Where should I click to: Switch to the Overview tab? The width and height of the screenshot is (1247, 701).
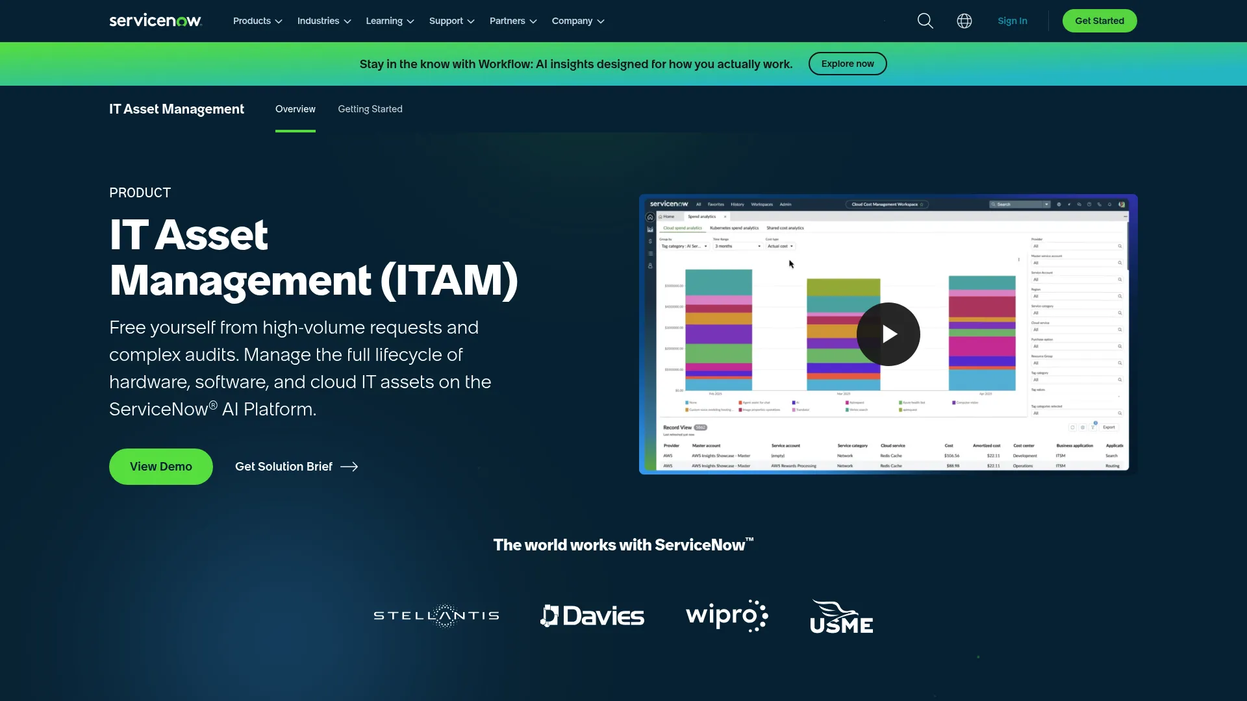coord(296,109)
